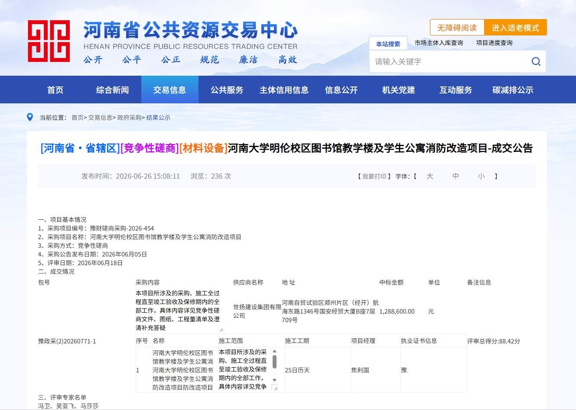The image size is (576, 410).
Task: Focus the 请输入关键字 search field
Action: [x=449, y=61]
